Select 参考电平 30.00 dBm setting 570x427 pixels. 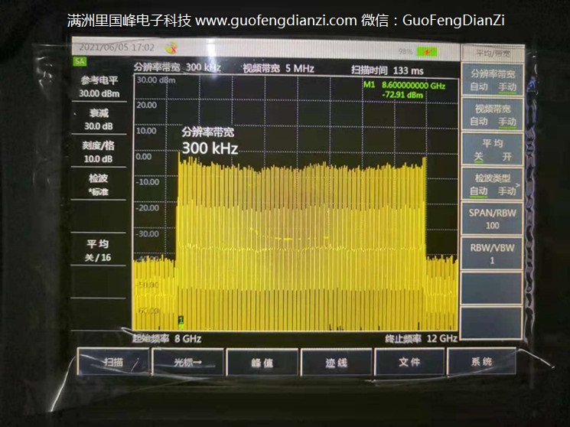pyautogui.click(x=99, y=86)
